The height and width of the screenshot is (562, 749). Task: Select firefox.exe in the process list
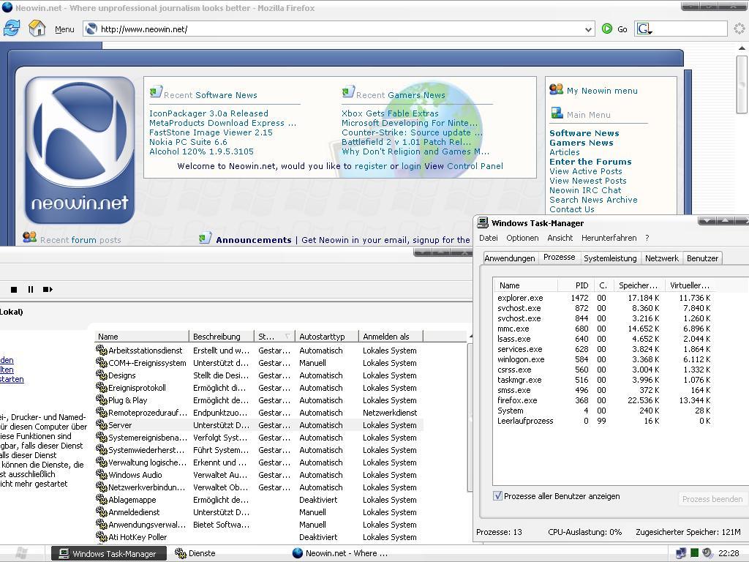pos(517,400)
